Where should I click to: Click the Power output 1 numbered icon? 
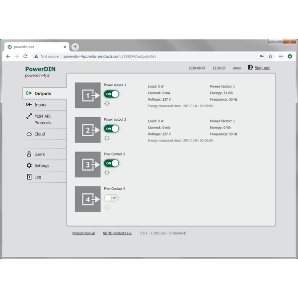click(x=87, y=95)
